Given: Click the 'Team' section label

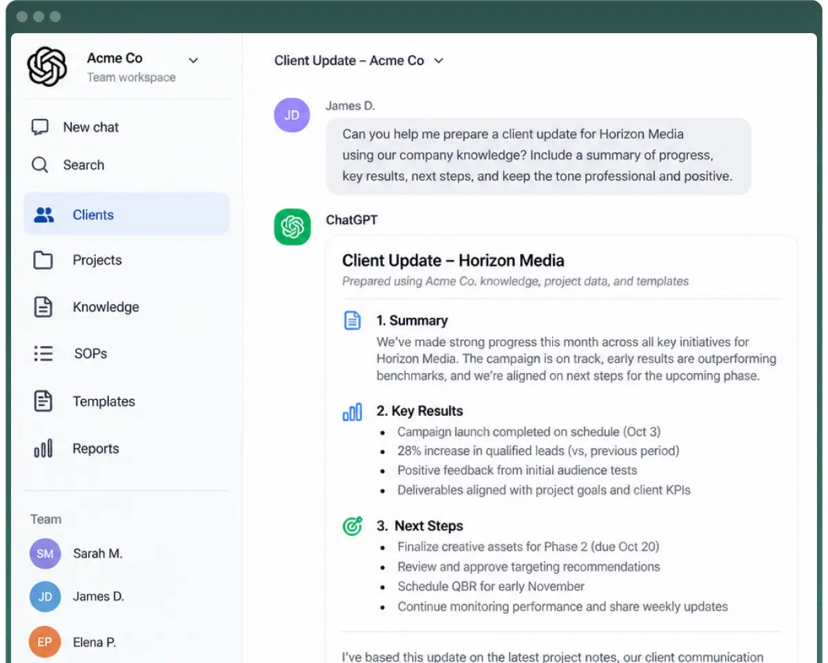Looking at the screenshot, I should pyautogui.click(x=46, y=519).
